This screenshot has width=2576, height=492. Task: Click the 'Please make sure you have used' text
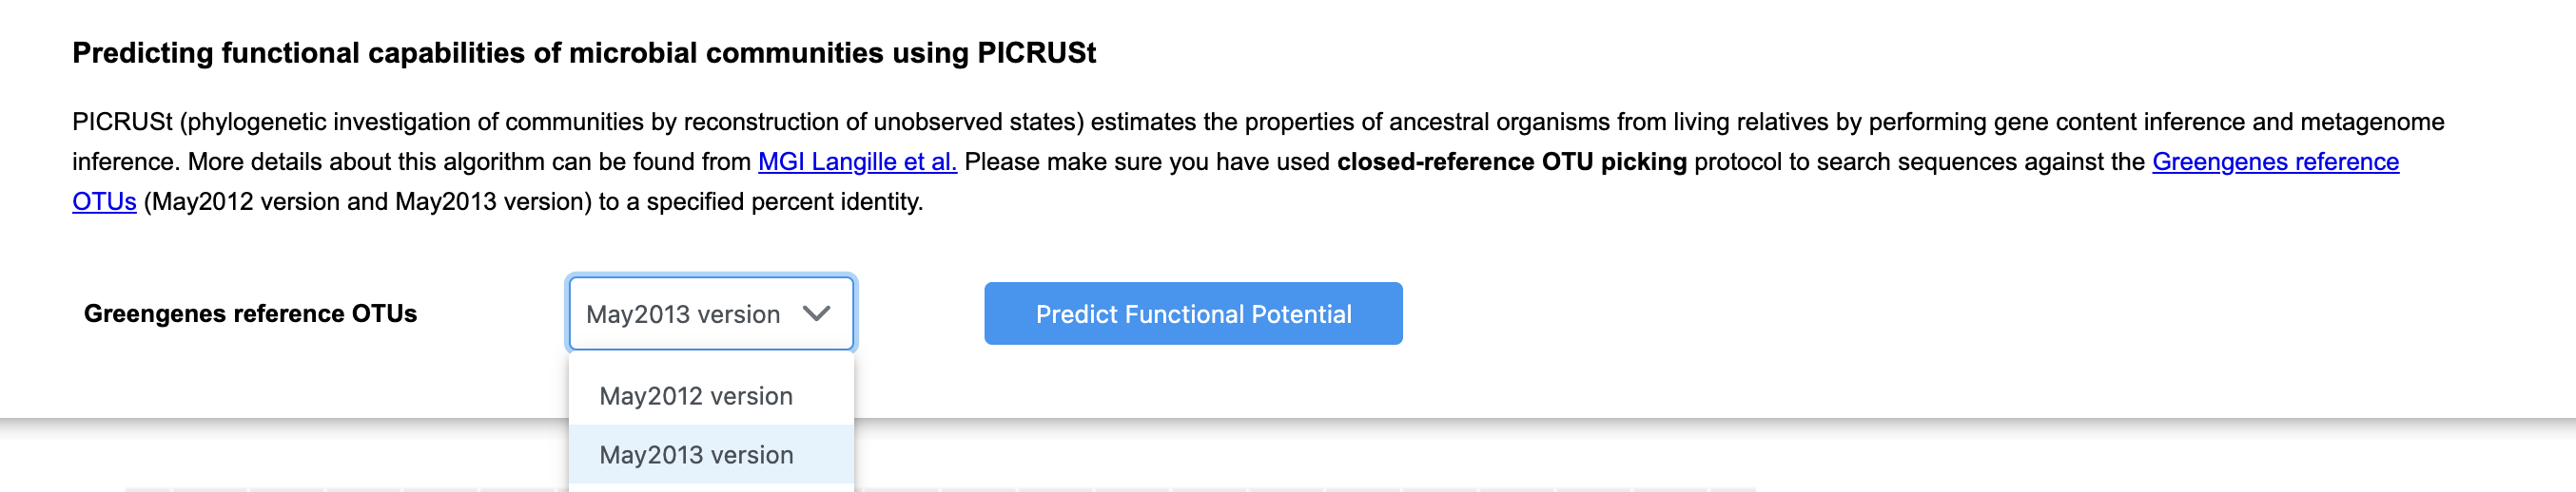click(1147, 161)
